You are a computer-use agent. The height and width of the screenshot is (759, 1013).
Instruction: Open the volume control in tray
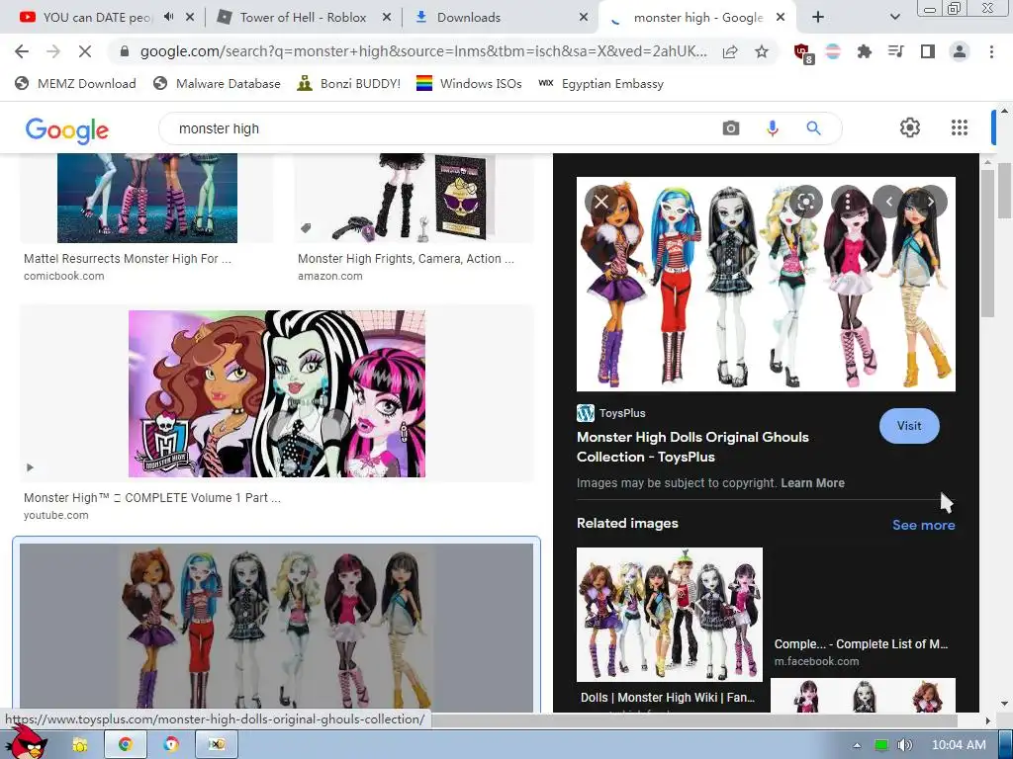(904, 745)
